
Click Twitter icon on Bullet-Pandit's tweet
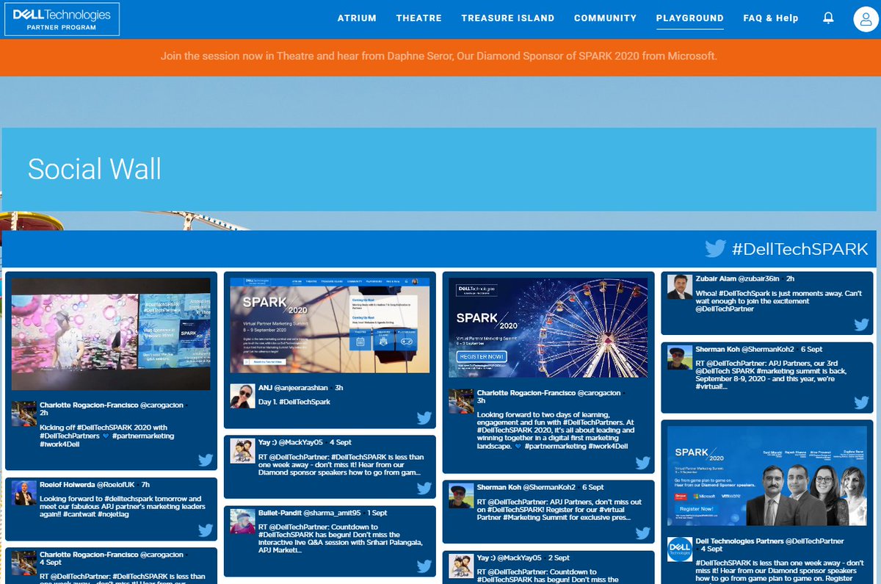424,566
